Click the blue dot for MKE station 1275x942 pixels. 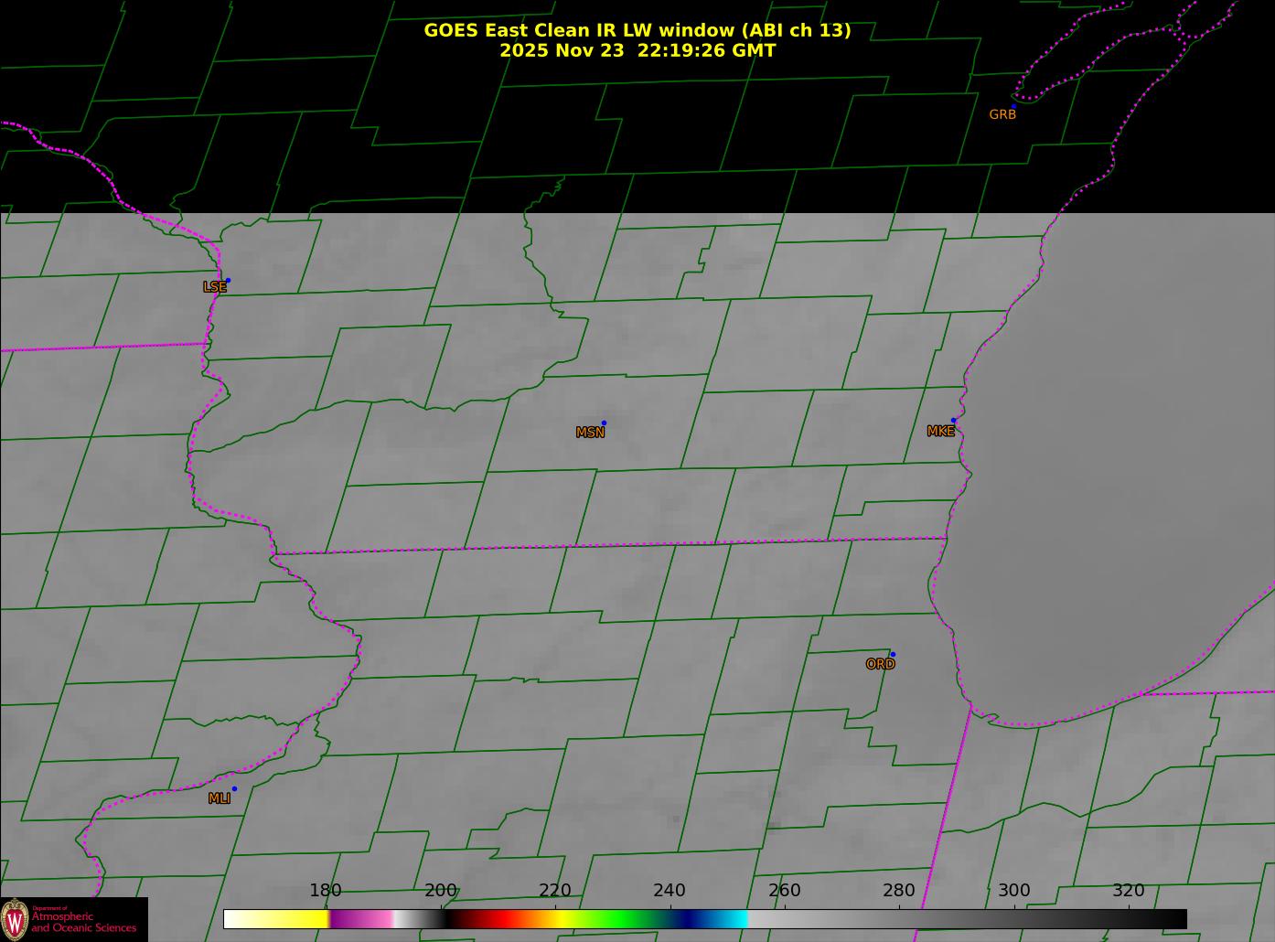[953, 421]
